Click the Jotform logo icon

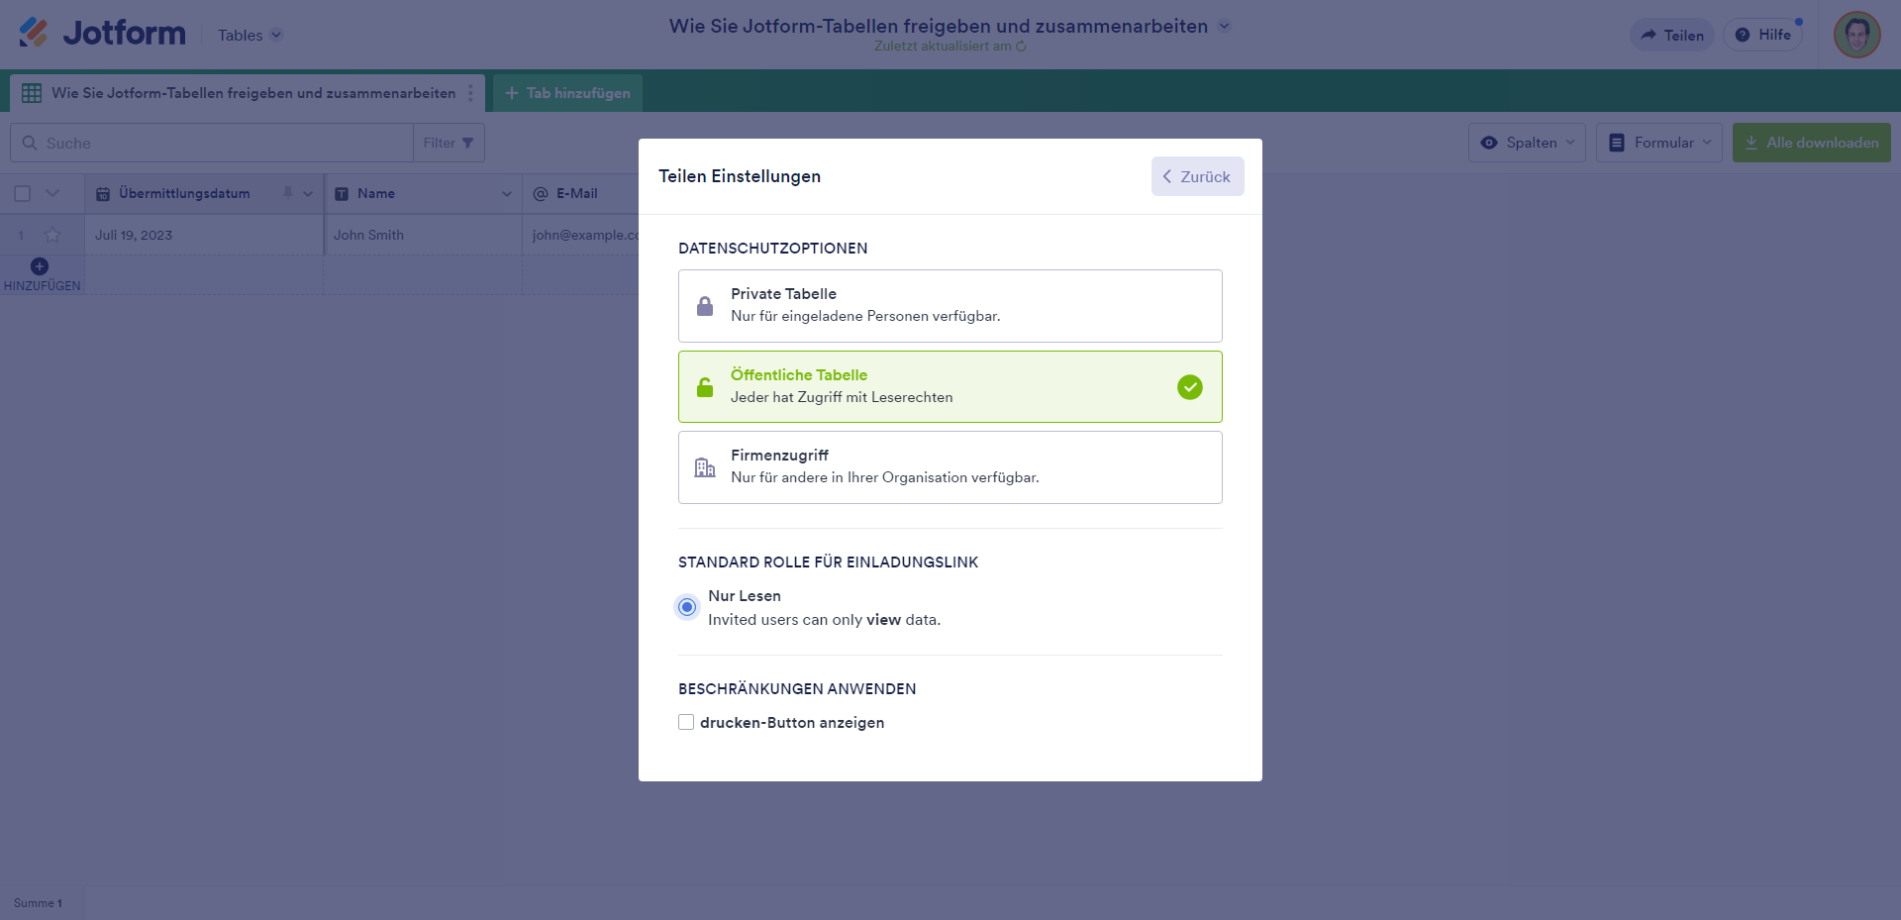[x=34, y=33]
